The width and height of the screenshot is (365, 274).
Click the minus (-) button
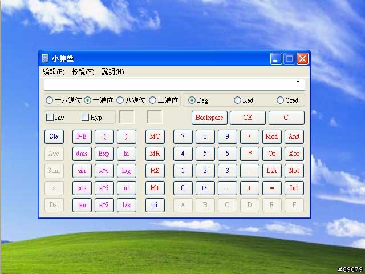tap(250, 171)
